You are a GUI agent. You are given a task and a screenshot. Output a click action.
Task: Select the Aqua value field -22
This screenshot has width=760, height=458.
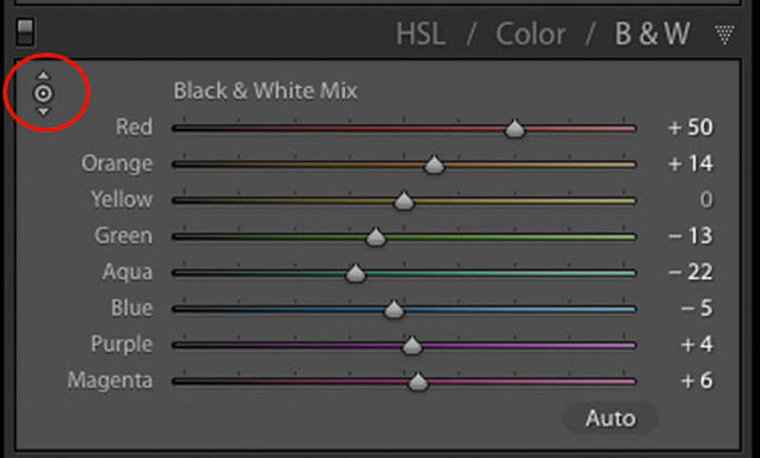point(691,272)
